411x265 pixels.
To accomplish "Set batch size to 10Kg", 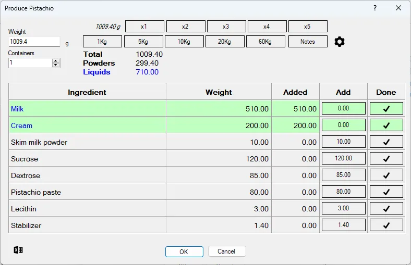I will [184, 42].
